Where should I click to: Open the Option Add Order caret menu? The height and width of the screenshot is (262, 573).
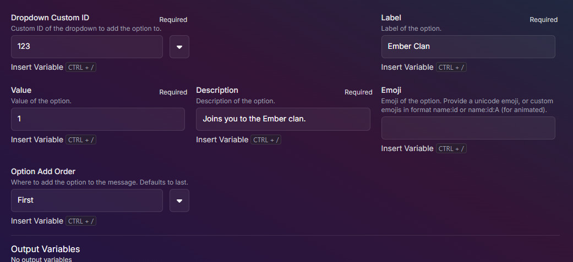point(179,200)
